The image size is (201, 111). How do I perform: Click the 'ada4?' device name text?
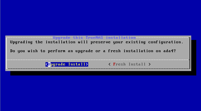click(x=170, y=51)
